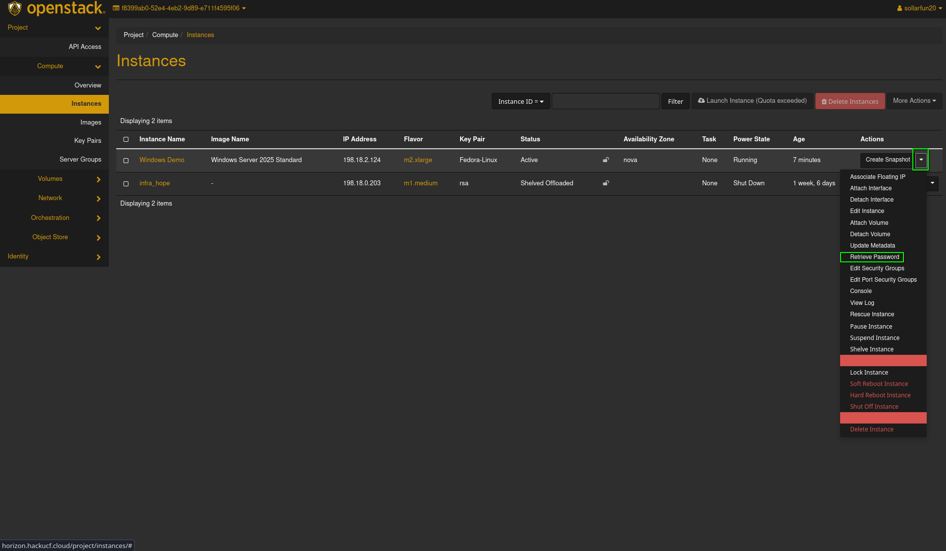Viewport: 946px width, 551px height.
Task: Choose Shelve Instance in the actions menu
Action: 871,349
